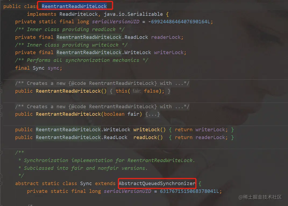
Task: Click the -6992448646407690164L literal value
Action: (179, 22)
